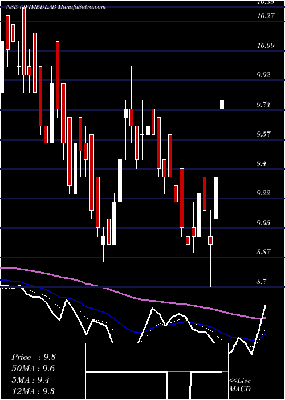Click the upper MACD panel box
Viewport: 285px width, 400px height.
coord(157,357)
